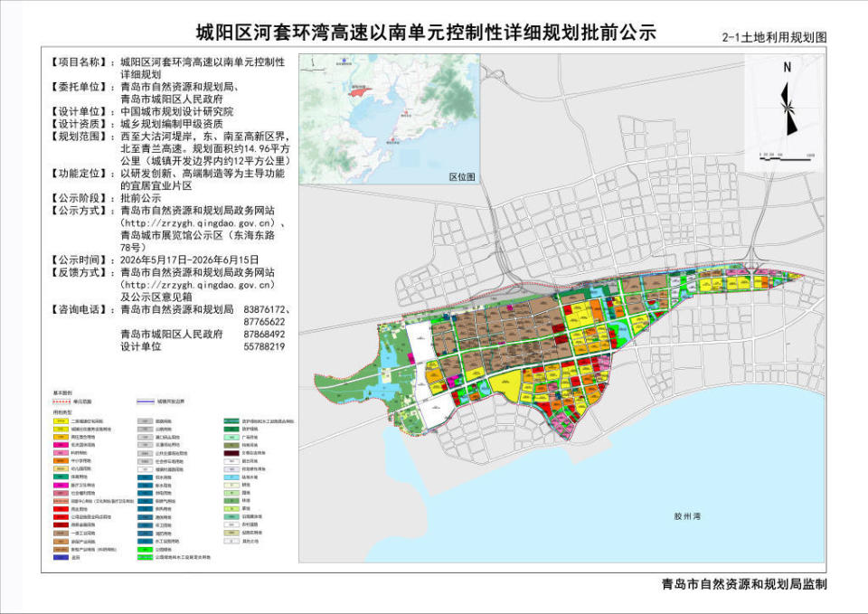Click the 【设计资质】 field label
This screenshot has height=614, width=868.
tap(78, 124)
